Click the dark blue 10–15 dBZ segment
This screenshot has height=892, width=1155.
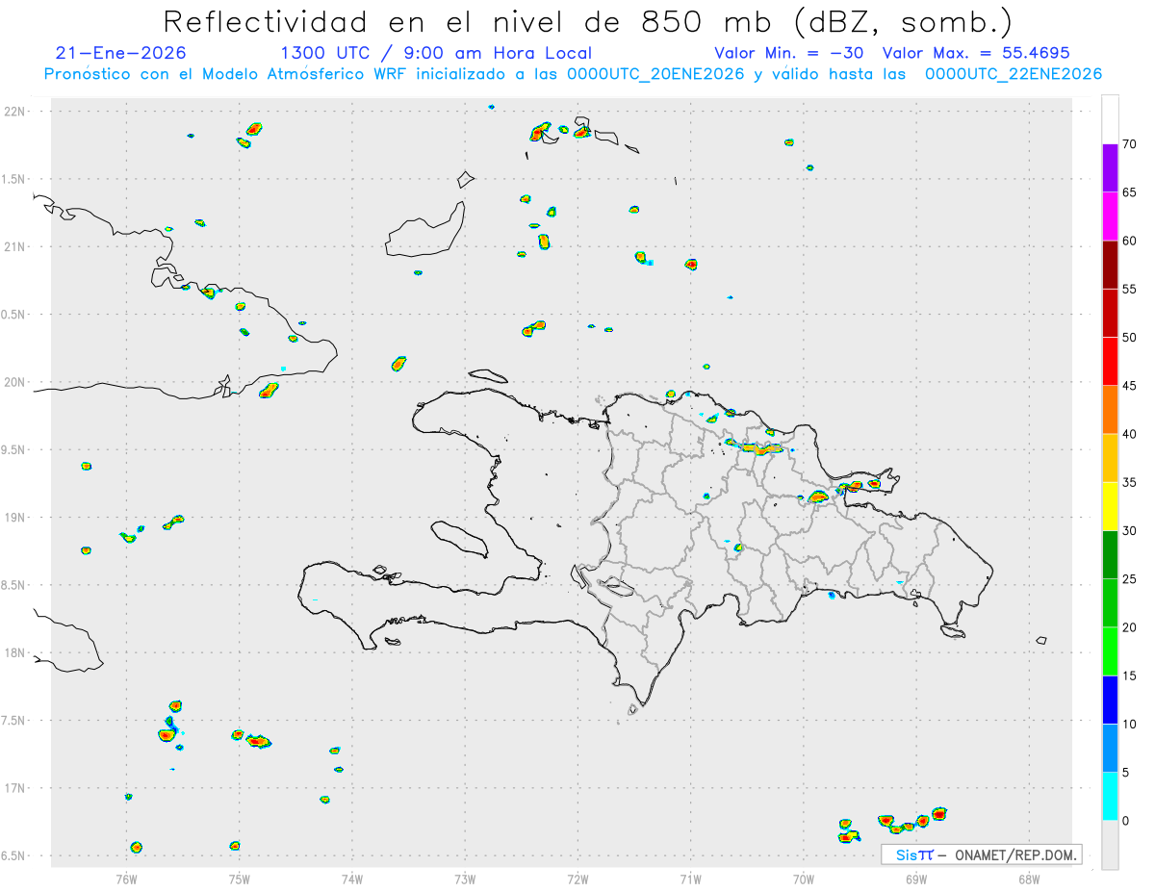click(x=1110, y=700)
